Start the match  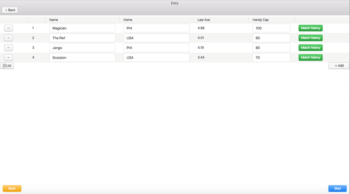tap(338, 189)
